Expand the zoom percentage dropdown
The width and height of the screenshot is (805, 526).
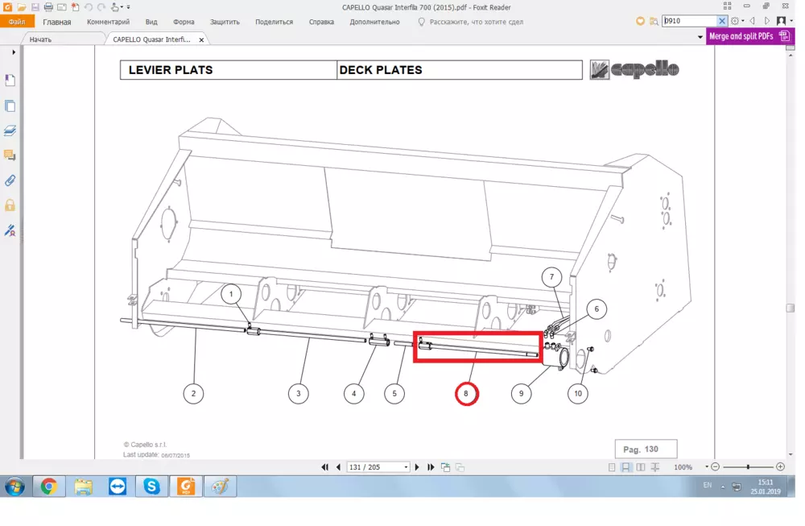coord(707,467)
